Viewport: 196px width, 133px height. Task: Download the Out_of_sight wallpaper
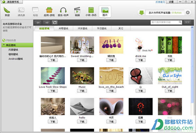170,91
